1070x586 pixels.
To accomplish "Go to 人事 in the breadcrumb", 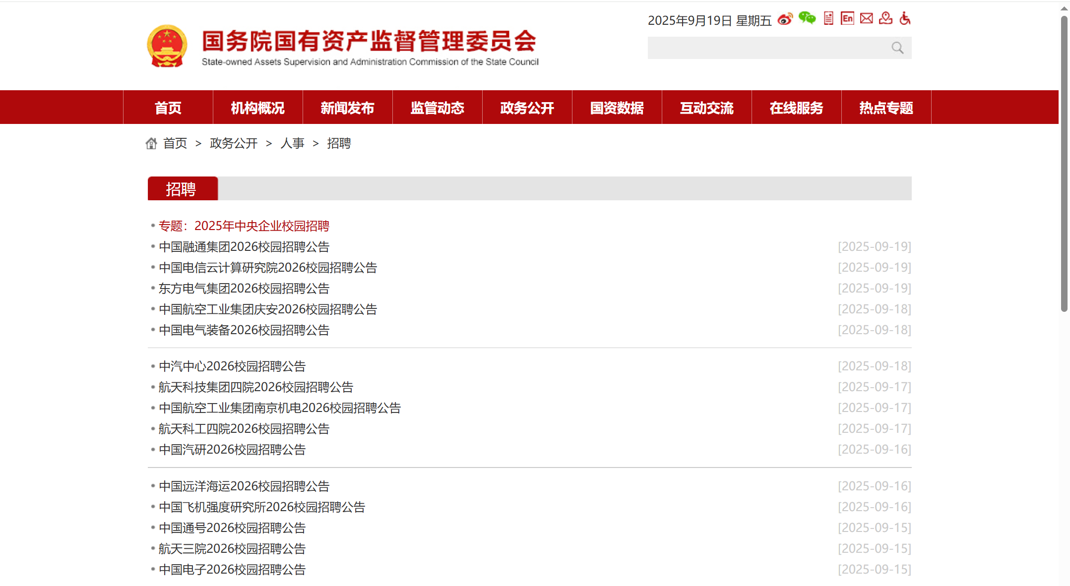I will click(292, 143).
